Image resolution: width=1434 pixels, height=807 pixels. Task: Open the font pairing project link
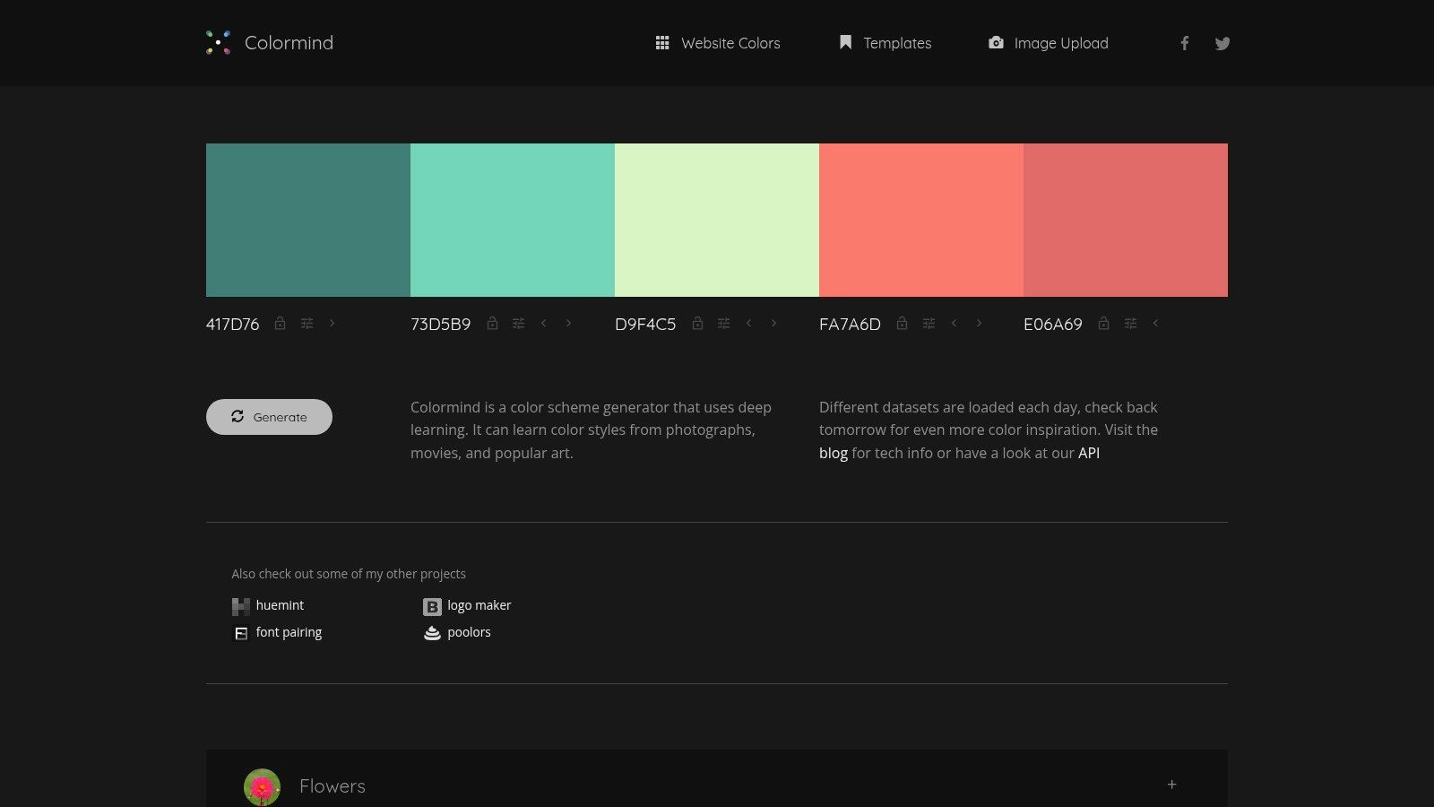click(x=277, y=633)
